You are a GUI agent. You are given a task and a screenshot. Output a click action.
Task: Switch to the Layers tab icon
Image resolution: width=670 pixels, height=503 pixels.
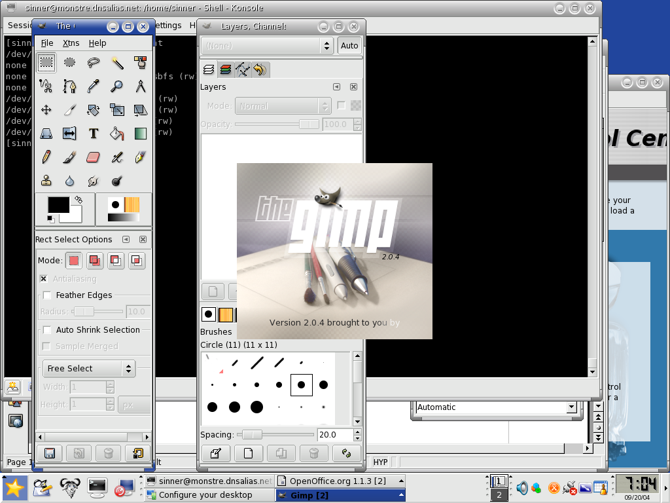[x=209, y=69]
